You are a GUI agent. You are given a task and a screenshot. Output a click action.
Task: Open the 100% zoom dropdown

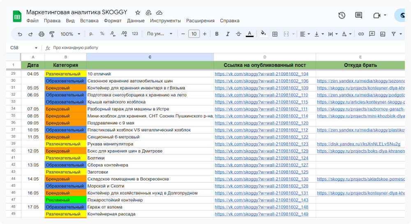(x=70, y=34)
